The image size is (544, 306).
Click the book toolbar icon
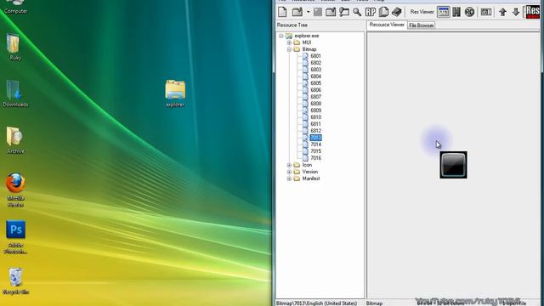(397, 12)
